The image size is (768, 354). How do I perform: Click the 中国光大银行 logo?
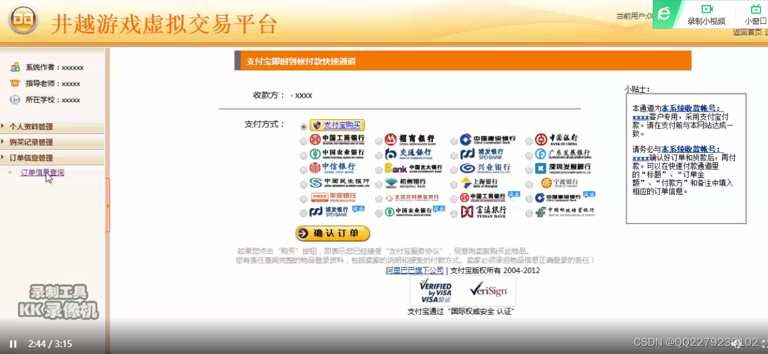[413, 169]
